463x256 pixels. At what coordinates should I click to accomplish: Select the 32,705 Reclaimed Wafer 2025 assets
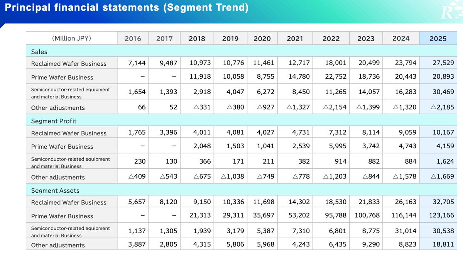pos(443,202)
